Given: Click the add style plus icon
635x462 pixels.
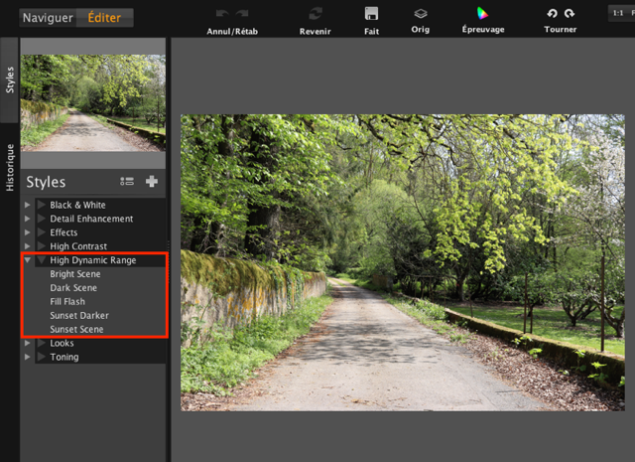Looking at the screenshot, I should pyautogui.click(x=152, y=182).
